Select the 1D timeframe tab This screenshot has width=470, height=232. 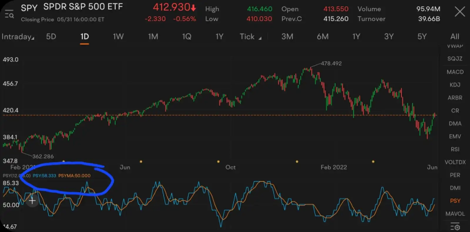pyautogui.click(x=85, y=37)
